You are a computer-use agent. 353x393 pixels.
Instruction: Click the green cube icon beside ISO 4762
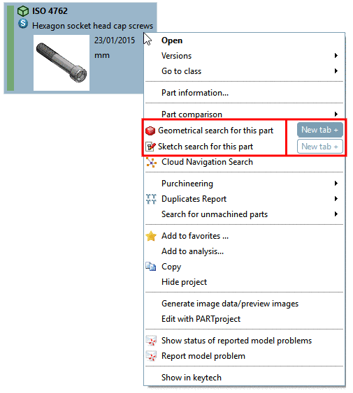click(23, 11)
